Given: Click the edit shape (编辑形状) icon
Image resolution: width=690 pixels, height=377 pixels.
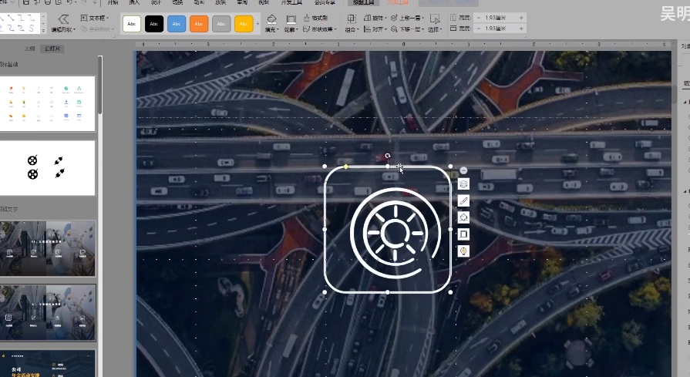Looking at the screenshot, I should [62, 20].
